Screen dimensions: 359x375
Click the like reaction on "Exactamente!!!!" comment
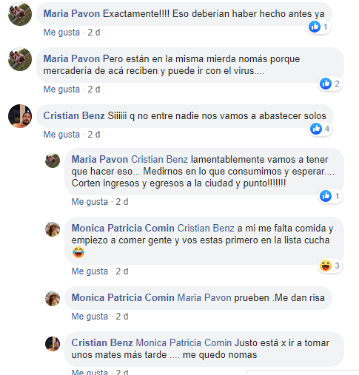pos(319,27)
